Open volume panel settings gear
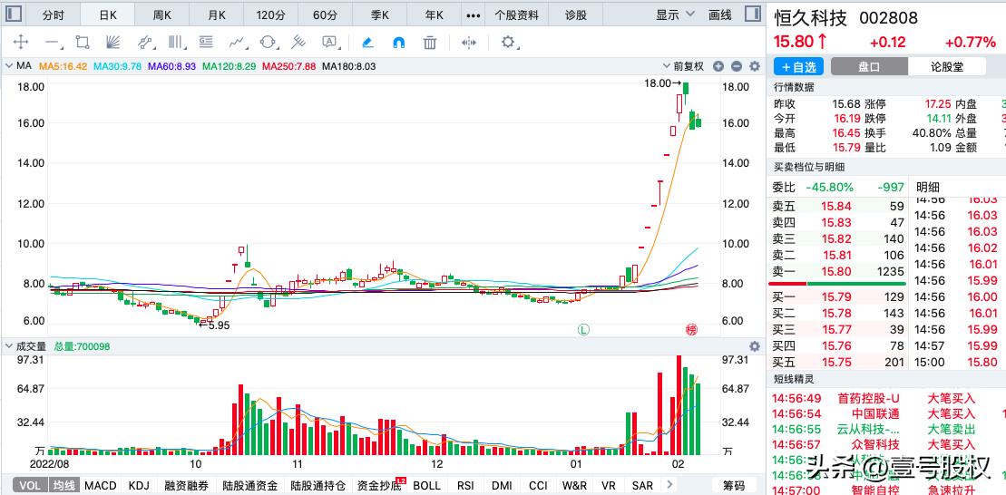The image size is (1006, 495). (x=755, y=346)
